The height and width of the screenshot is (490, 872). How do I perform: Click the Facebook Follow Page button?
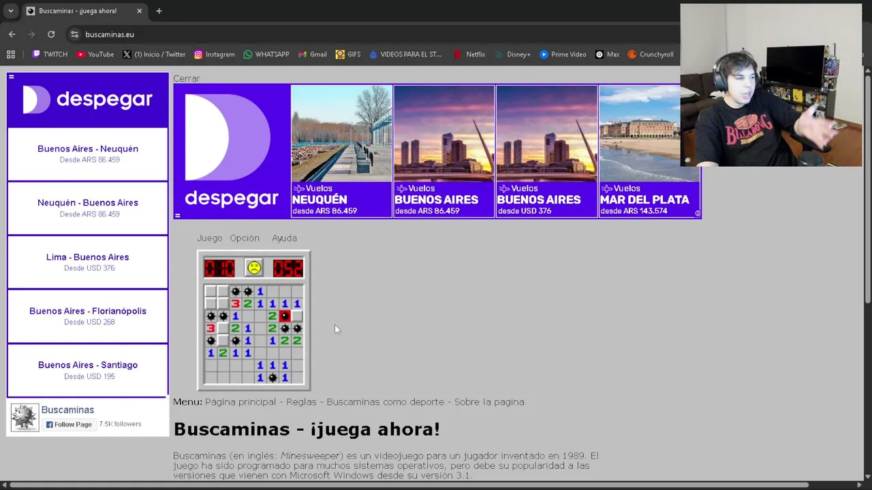tap(69, 425)
